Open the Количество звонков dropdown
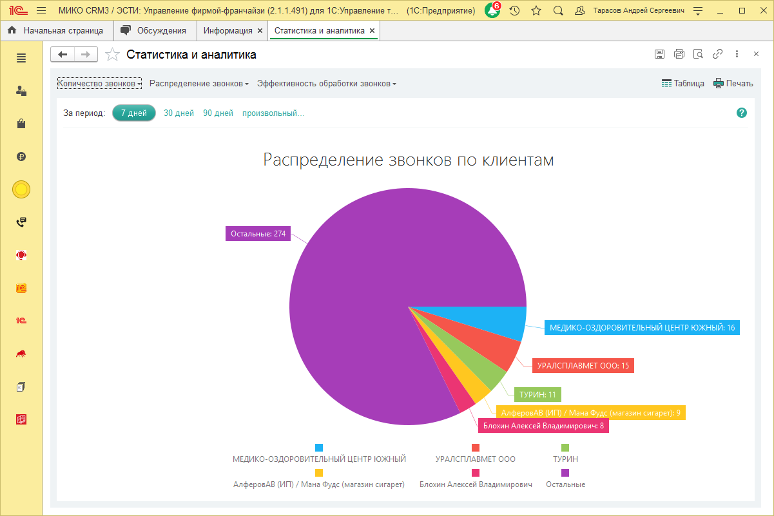 click(x=99, y=83)
